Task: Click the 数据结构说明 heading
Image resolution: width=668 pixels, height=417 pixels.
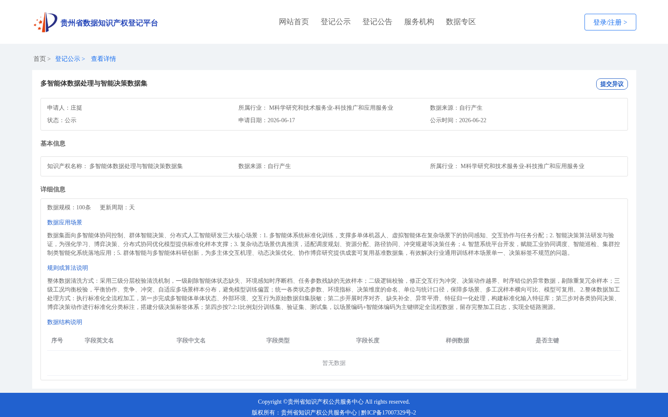Action: (x=65, y=322)
